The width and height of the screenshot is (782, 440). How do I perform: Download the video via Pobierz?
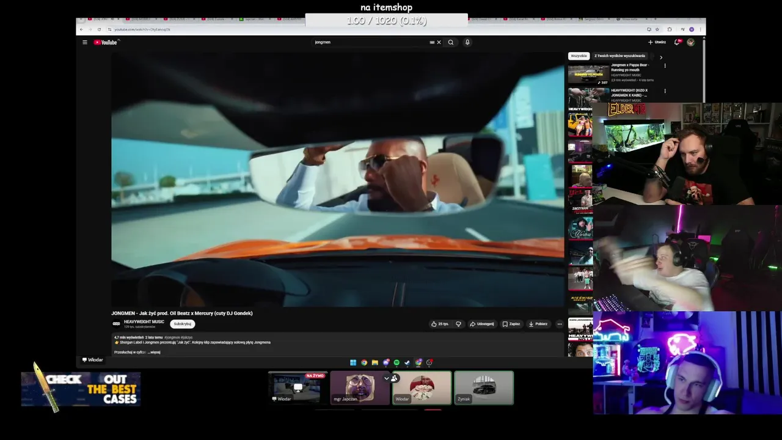point(538,324)
